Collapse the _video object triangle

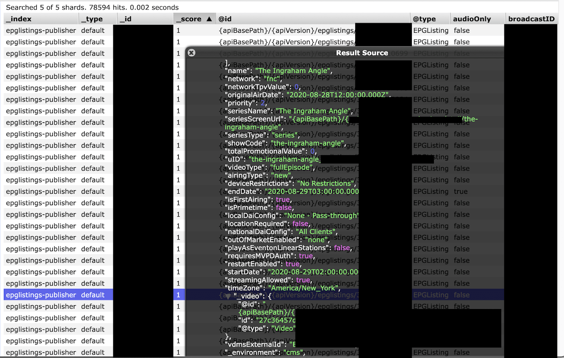click(x=228, y=296)
